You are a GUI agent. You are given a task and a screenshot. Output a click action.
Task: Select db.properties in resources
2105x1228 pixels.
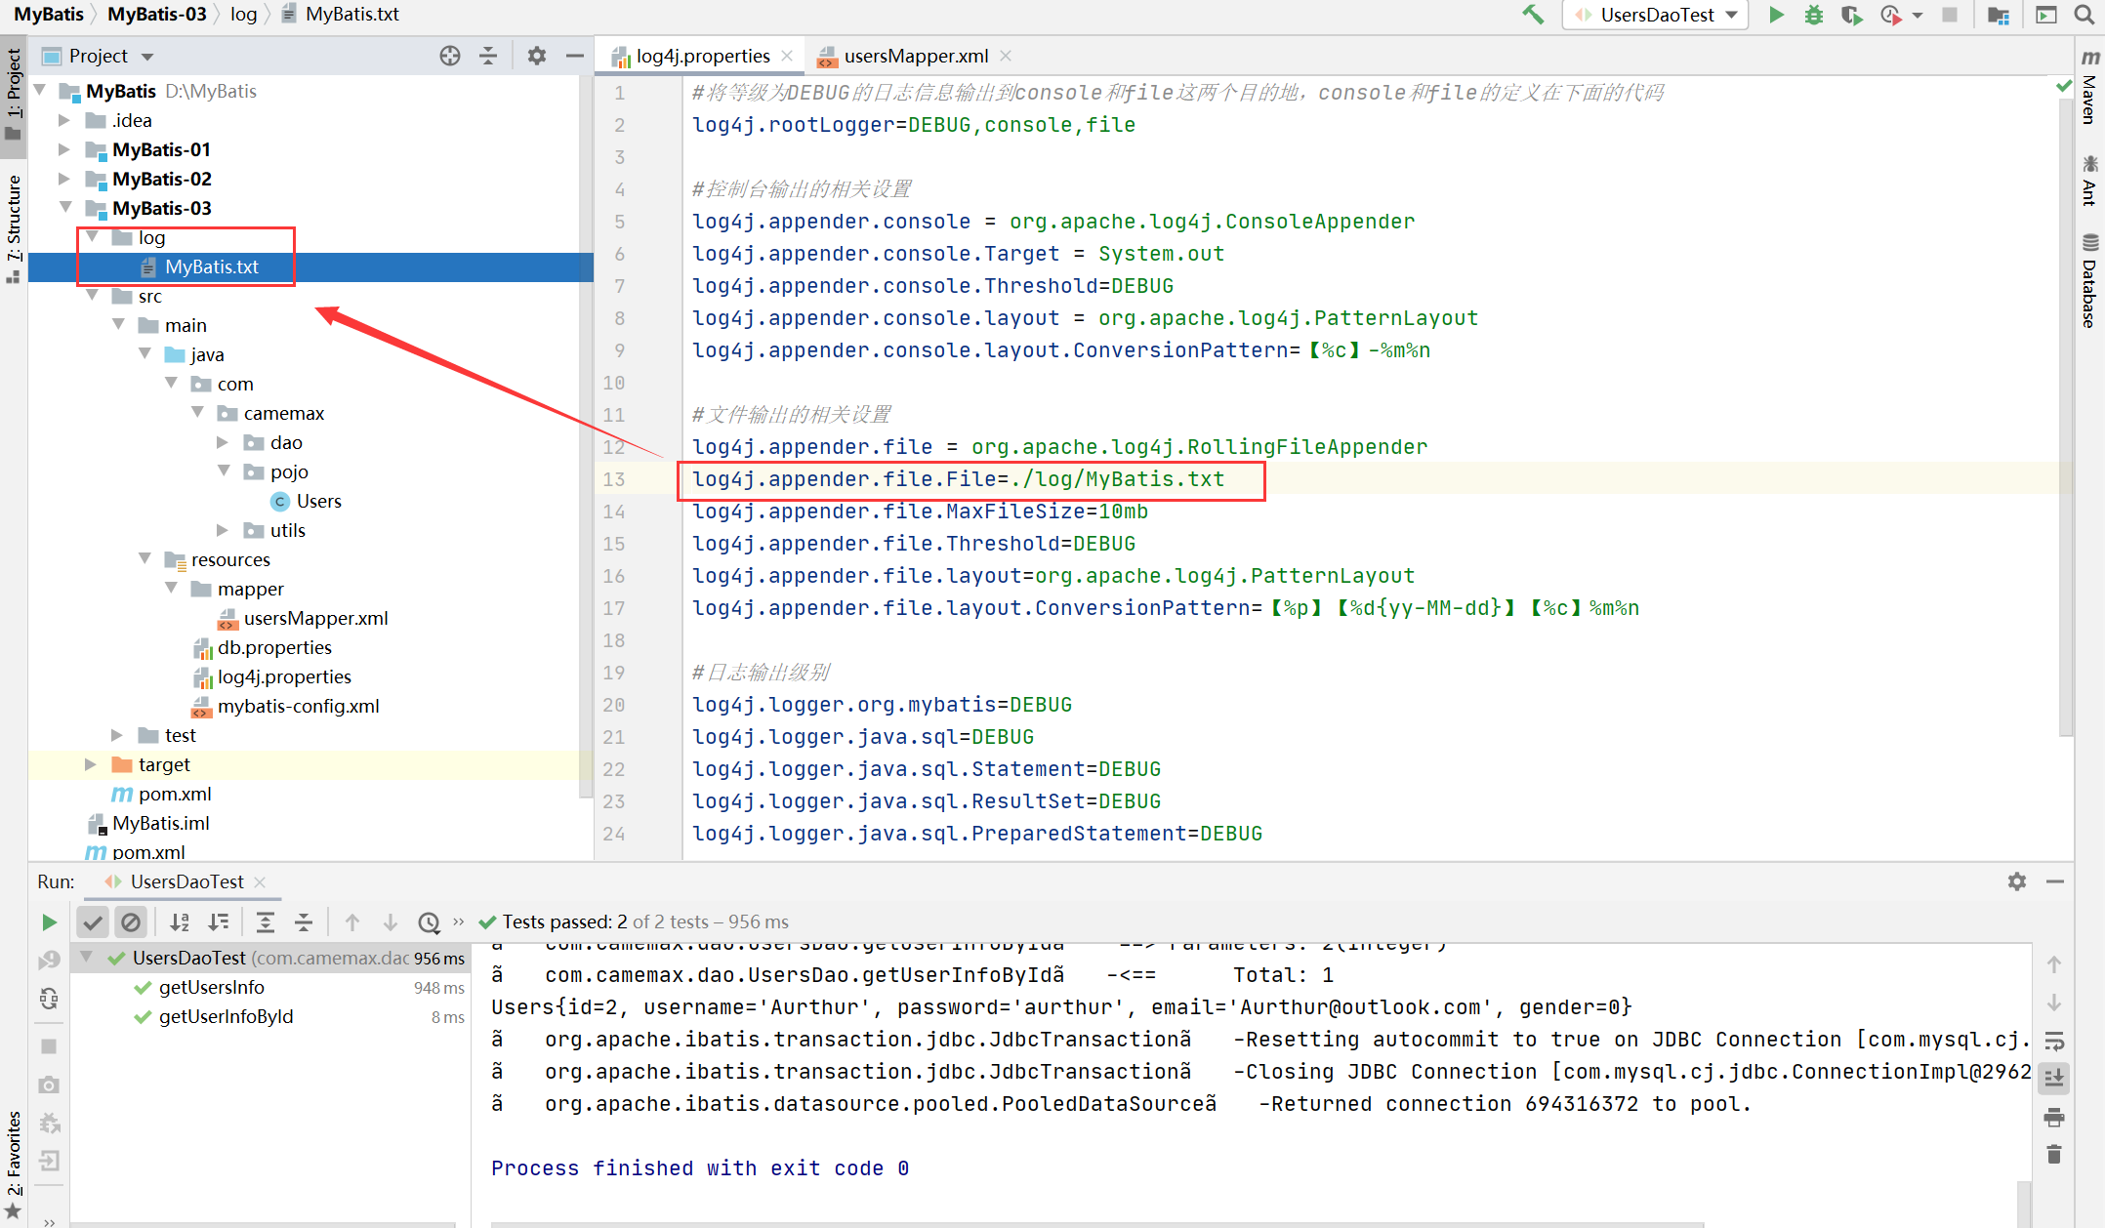pyautogui.click(x=274, y=647)
